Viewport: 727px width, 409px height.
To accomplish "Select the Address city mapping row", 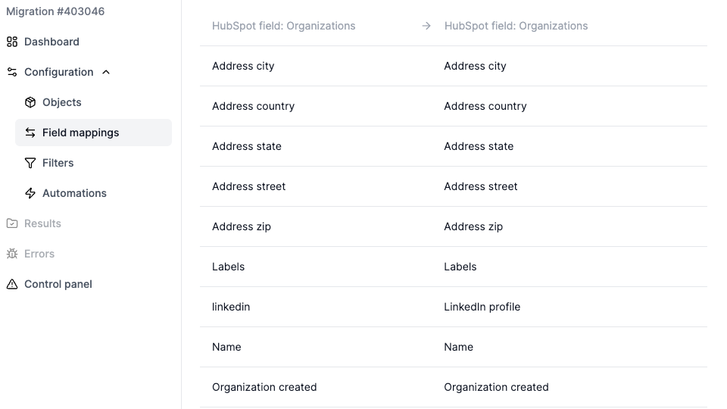I will [x=453, y=66].
